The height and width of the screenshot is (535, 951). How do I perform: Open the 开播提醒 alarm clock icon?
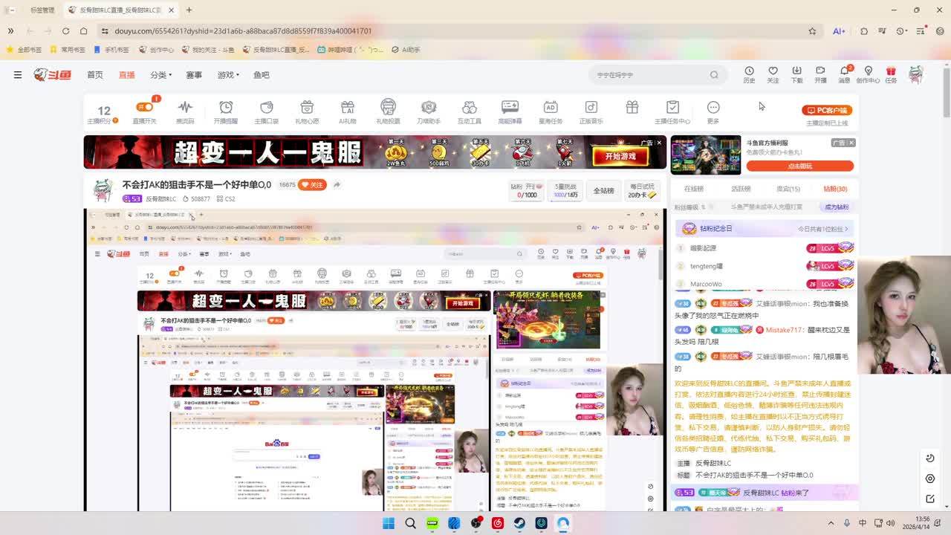[x=226, y=108]
